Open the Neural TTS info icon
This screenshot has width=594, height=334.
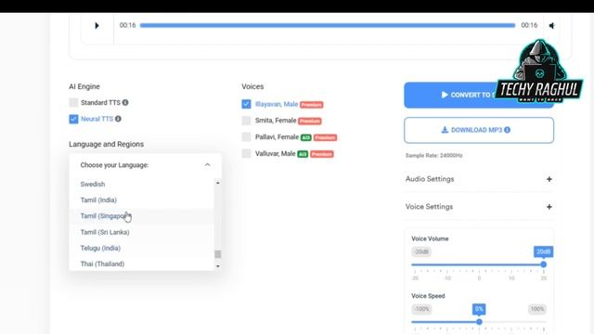tap(118, 119)
